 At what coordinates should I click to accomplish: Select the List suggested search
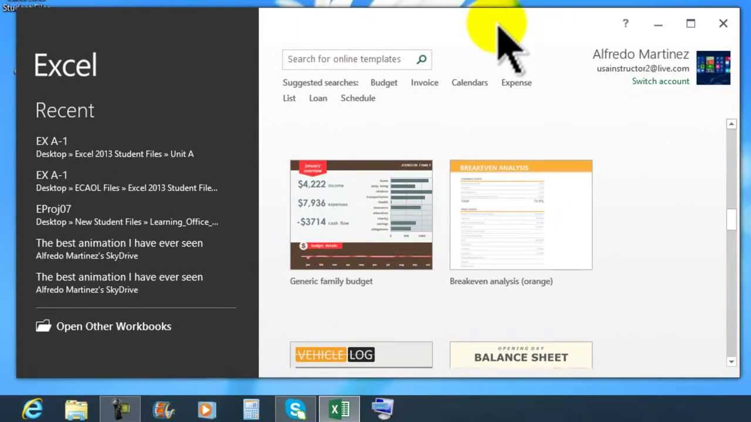click(289, 98)
